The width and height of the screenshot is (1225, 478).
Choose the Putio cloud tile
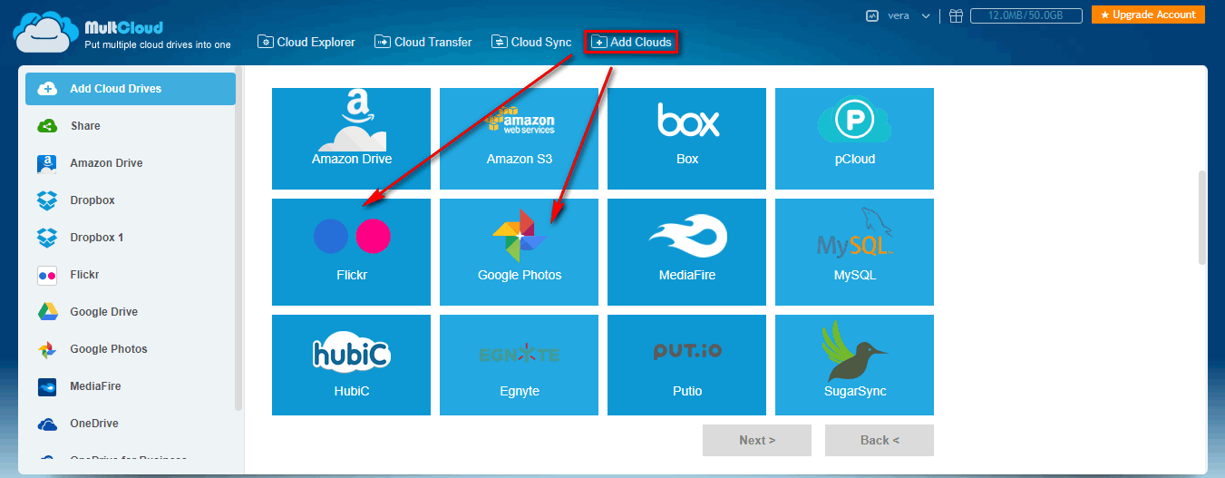point(687,365)
